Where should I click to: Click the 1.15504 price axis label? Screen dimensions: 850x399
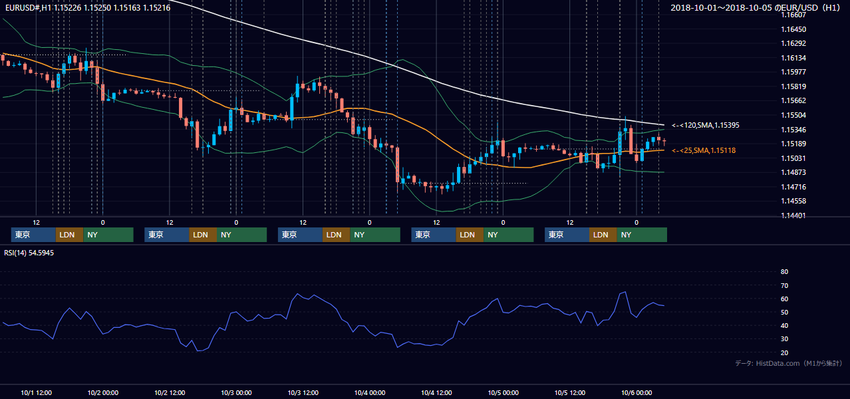[x=794, y=115]
